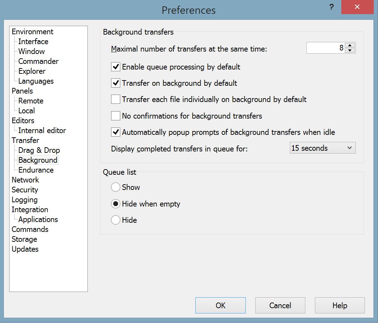Decrease maximal transfers with down arrow
The height and width of the screenshot is (323, 378).
point(350,50)
